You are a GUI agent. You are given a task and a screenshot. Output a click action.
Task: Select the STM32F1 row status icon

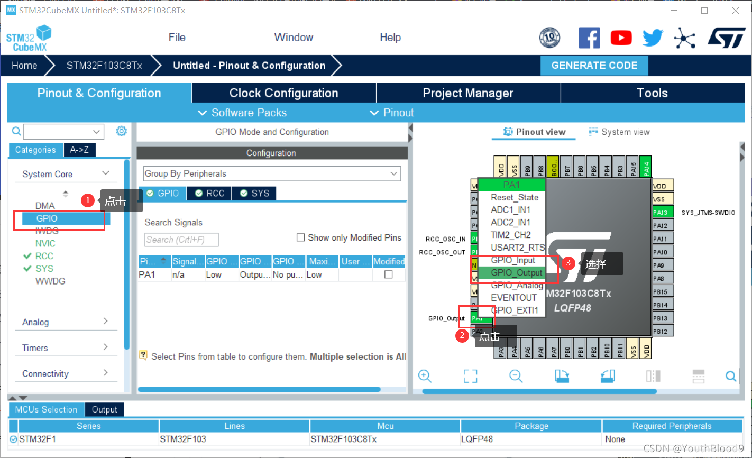[13, 439]
